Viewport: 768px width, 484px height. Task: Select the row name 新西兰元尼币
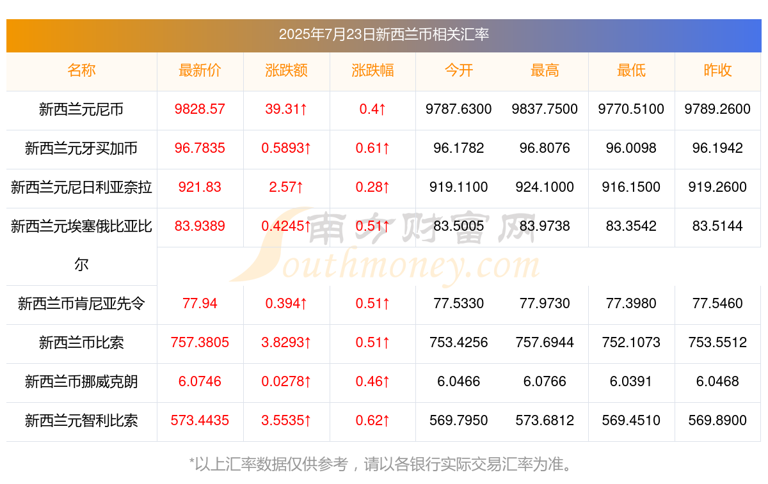pyautogui.click(x=81, y=109)
